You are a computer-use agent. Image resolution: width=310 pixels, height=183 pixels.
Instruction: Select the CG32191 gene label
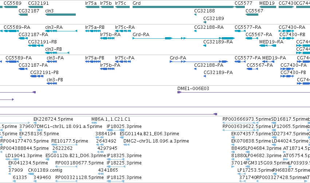point(38,3)
